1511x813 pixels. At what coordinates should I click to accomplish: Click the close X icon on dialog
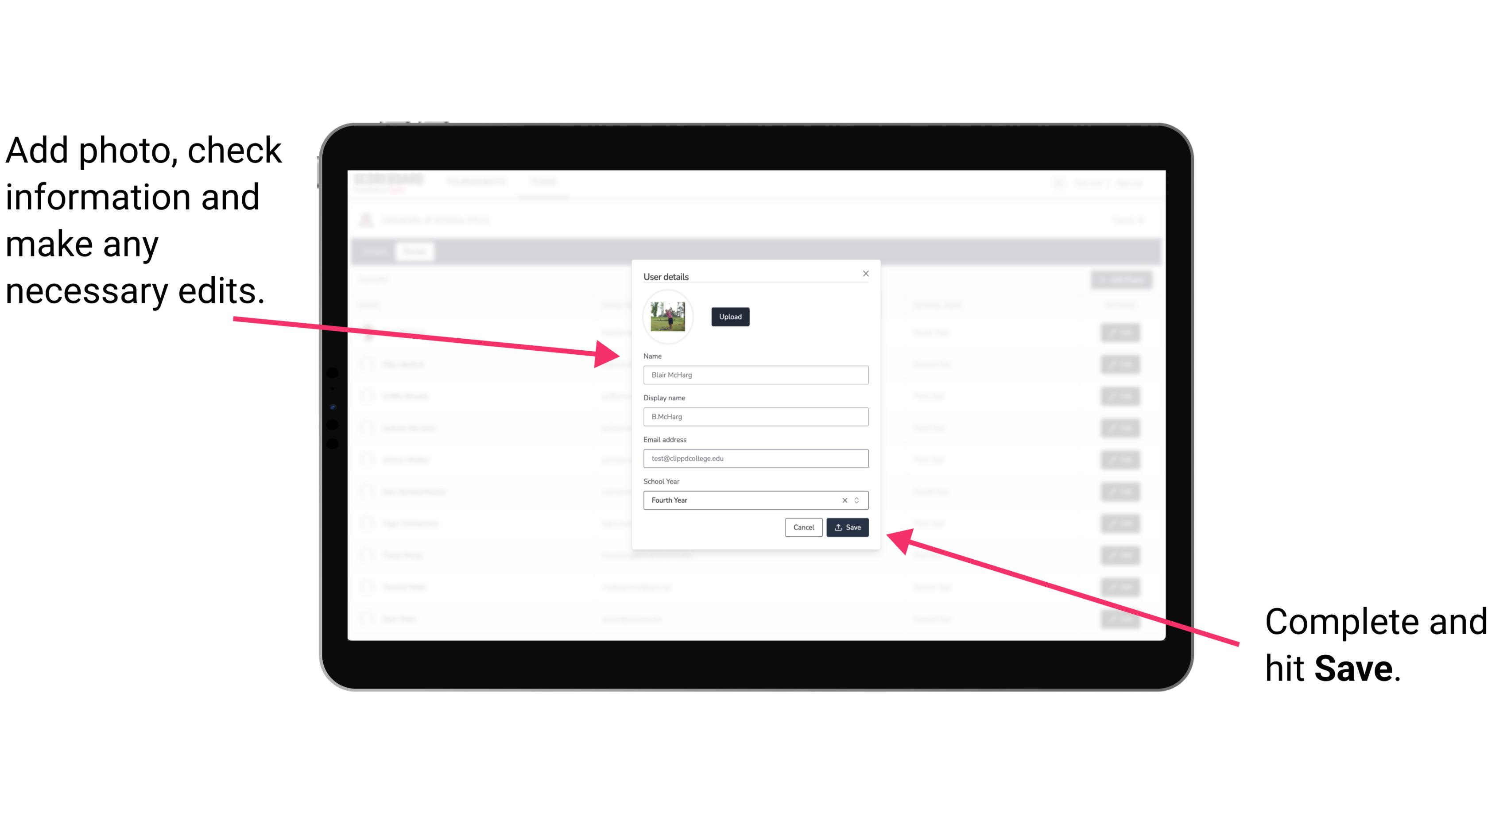865,273
